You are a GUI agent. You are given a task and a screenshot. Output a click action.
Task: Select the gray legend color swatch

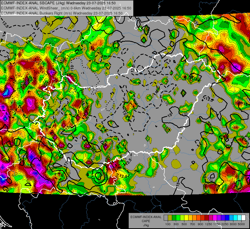coord(166,218)
